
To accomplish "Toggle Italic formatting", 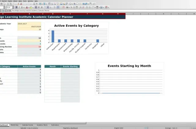I will pyautogui.click(x=19, y=7).
